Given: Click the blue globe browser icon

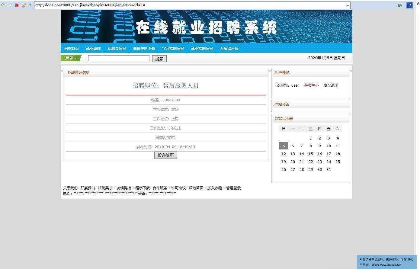Looking at the screenshot, I should (x=409, y=5).
